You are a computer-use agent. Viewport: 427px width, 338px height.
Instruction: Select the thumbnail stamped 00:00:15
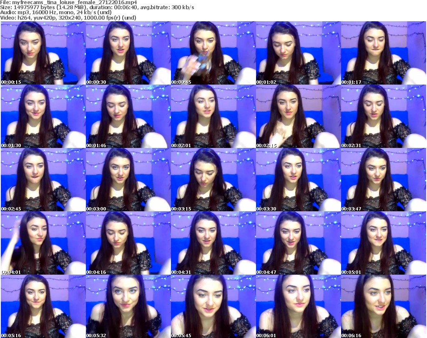click(43, 53)
